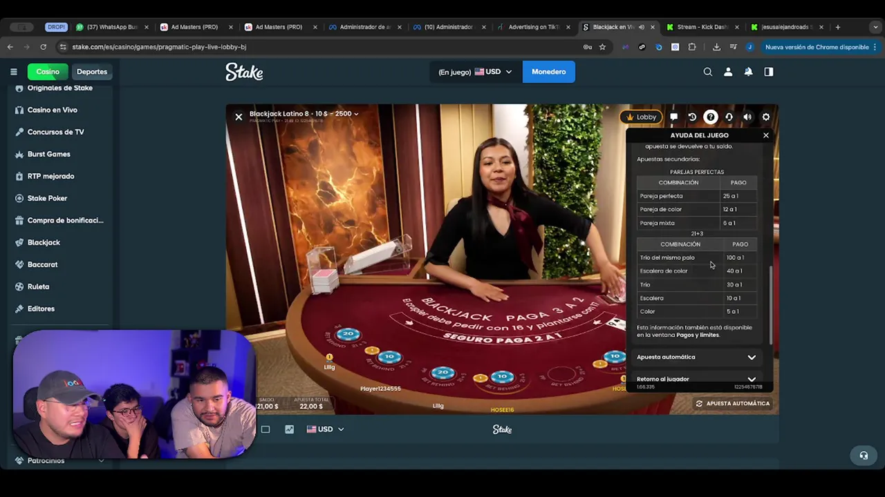Click the blue 20 chip on the table
The height and width of the screenshot is (497, 885).
coord(348,334)
